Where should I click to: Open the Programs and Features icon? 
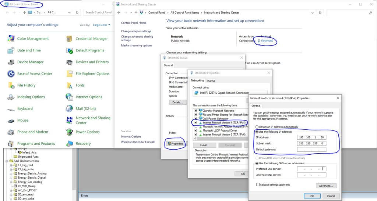11,144
